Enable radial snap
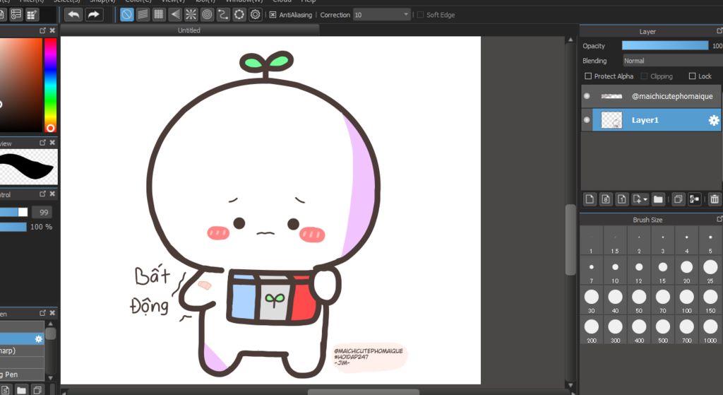Screen dimensions: 723x395 (x=191, y=15)
